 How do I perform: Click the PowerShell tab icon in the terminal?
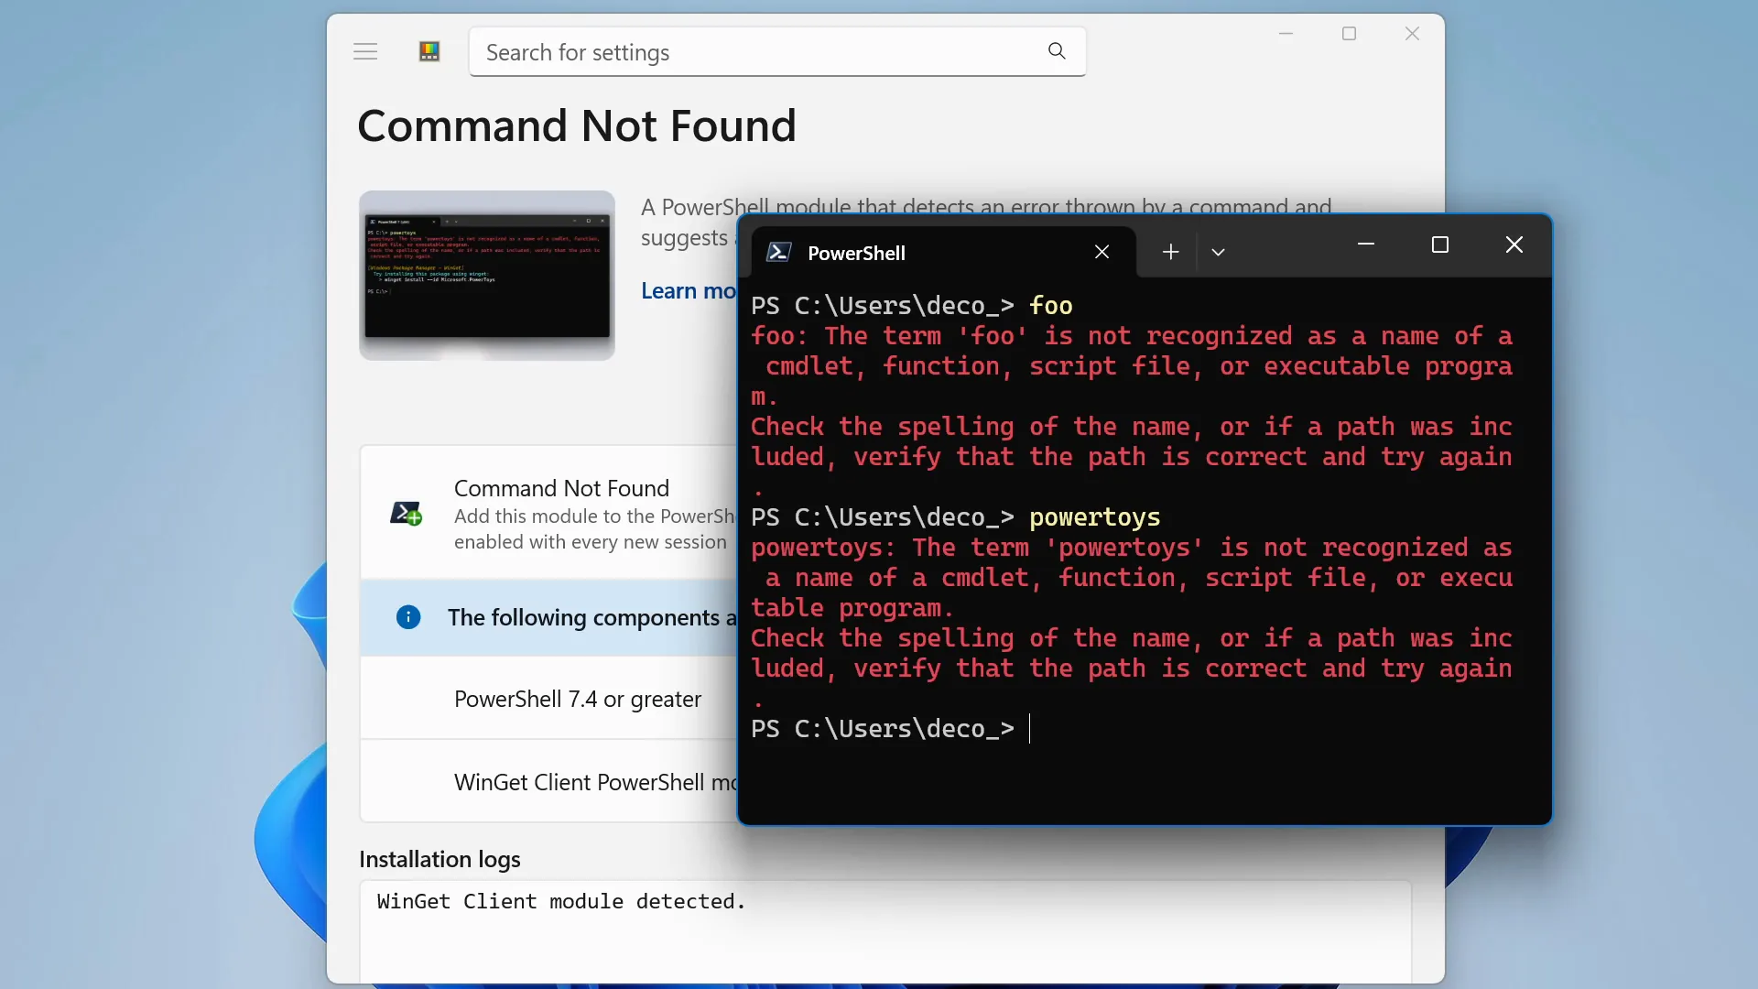pyautogui.click(x=778, y=252)
